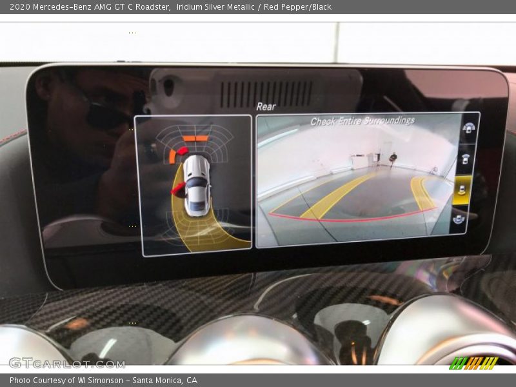Tap the yellow guide line in rear camera
Image resolution: width=516 pixels, height=387 pixels.
(x=335, y=197)
